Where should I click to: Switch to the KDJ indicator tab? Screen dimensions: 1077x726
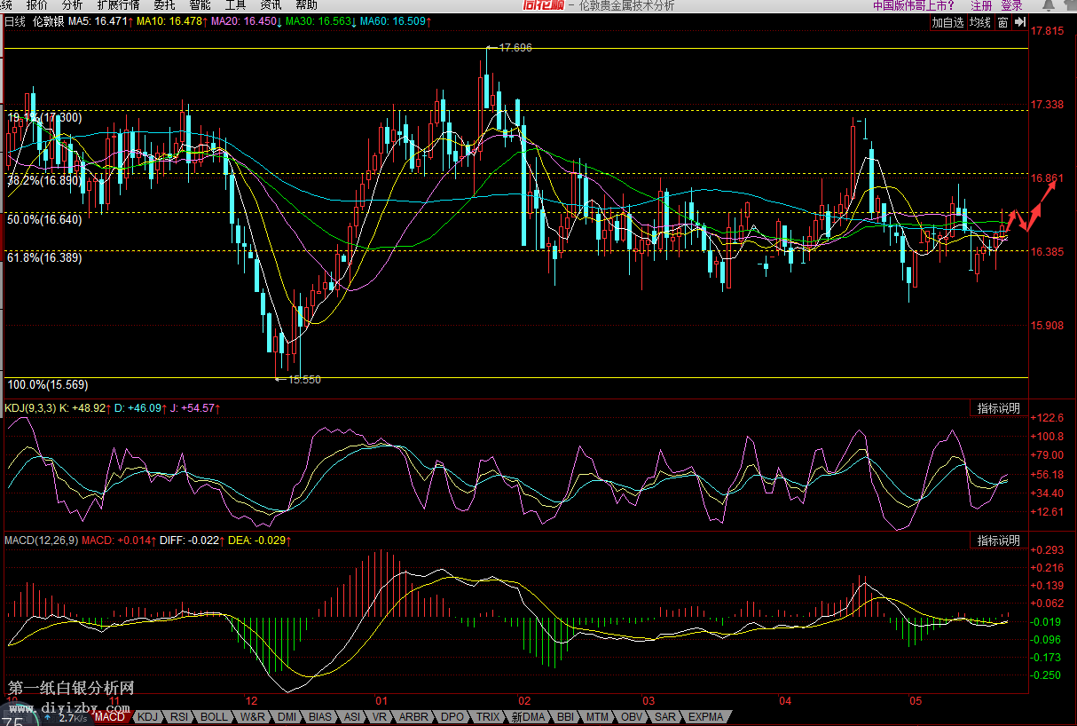click(147, 716)
